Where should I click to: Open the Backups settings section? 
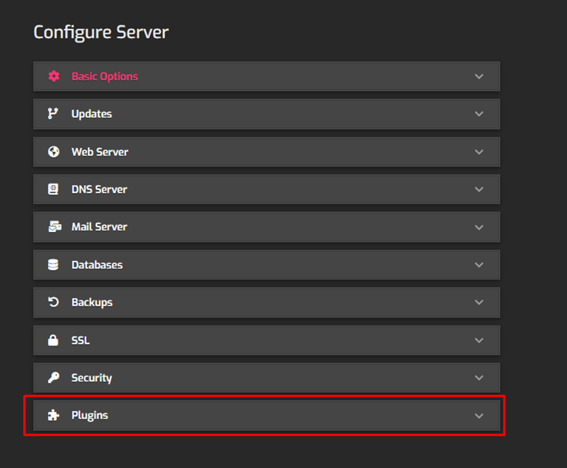tap(479, 302)
